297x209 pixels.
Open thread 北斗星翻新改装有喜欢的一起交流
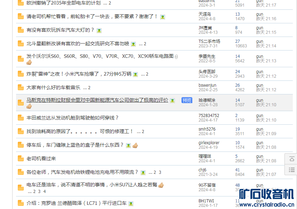click(x=78, y=44)
